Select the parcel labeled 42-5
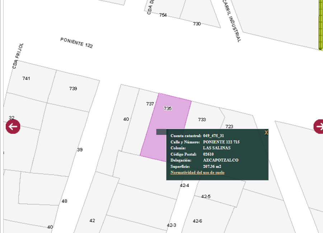Image resolution: width=323 pixels, height=233 pixels. [x=206, y=196]
